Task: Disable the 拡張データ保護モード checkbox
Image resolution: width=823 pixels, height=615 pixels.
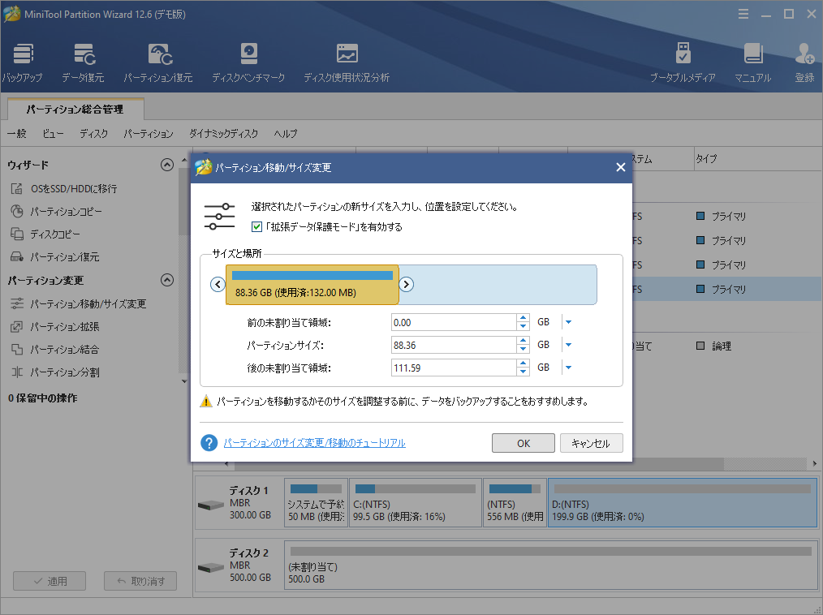Action: click(x=257, y=227)
